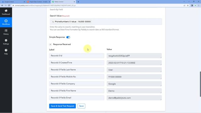Click the demo@pabblytuts.com value field
The height and width of the screenshot is (113, 201).
(x=134, y=98)
